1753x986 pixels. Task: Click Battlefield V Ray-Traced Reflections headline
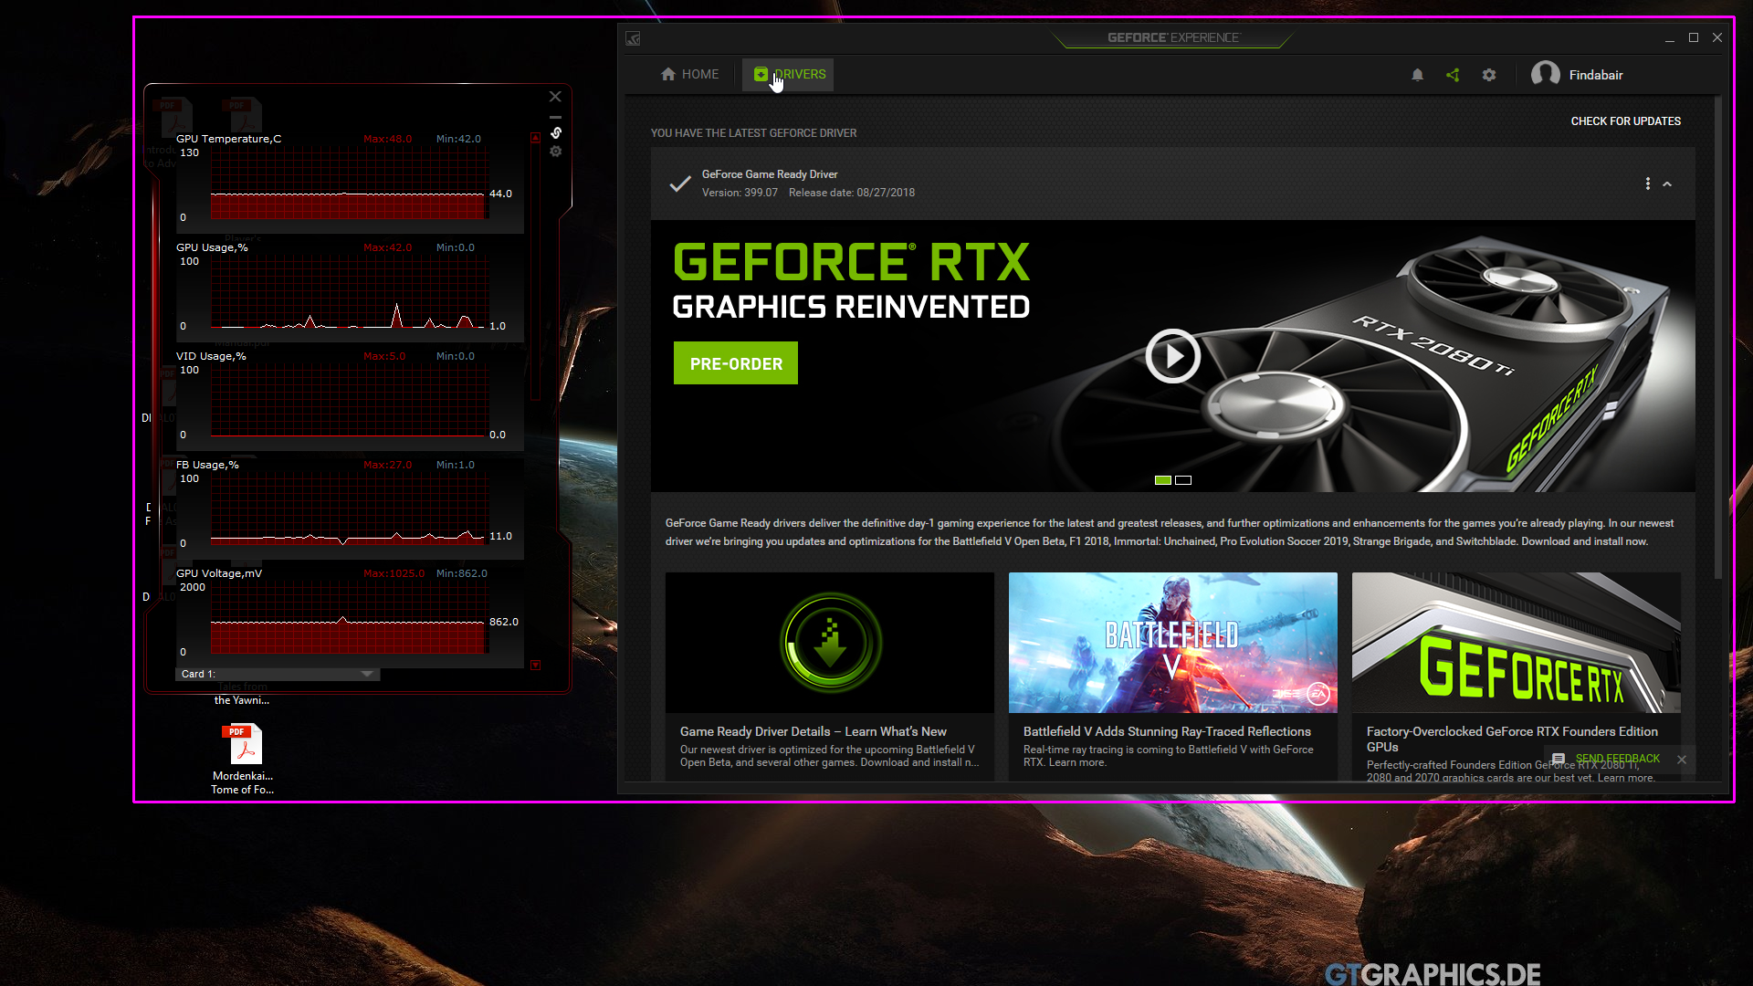1167,731
